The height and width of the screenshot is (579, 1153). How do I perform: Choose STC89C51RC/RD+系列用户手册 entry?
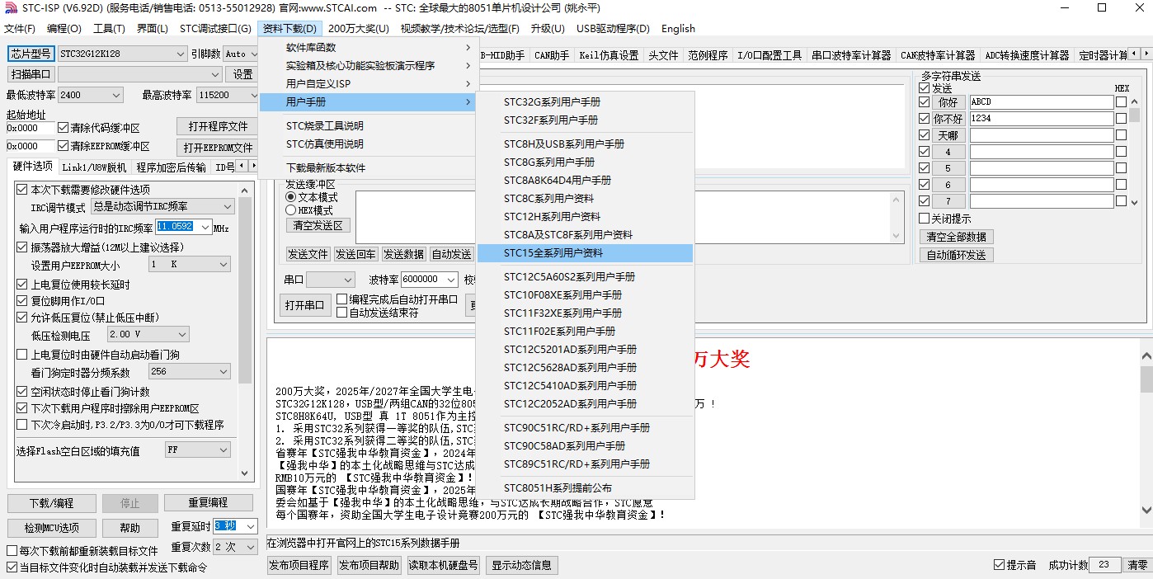(586, 464)
